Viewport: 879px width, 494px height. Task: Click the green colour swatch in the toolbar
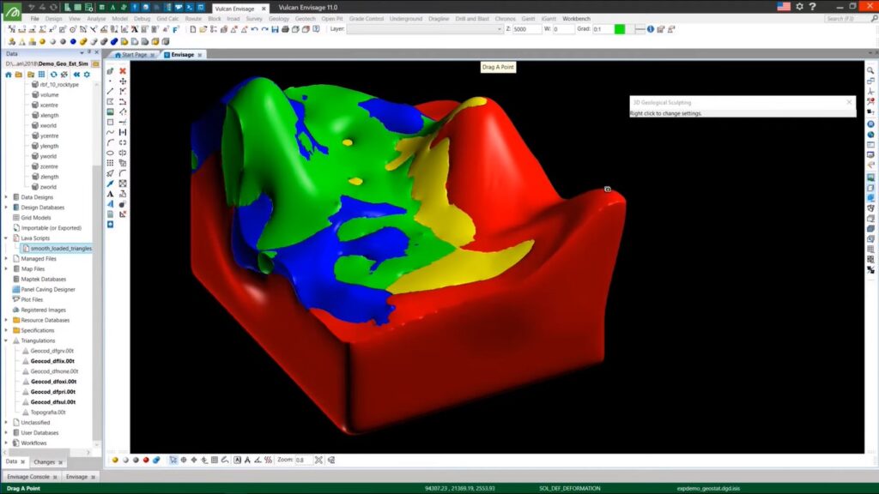coord(620,29)
